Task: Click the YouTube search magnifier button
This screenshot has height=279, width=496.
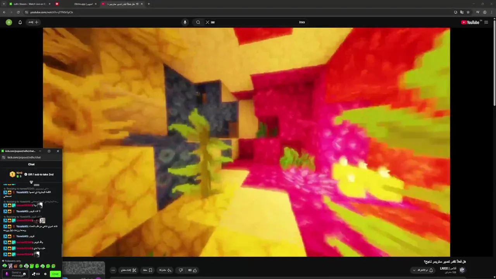Action: pos(198,22)
